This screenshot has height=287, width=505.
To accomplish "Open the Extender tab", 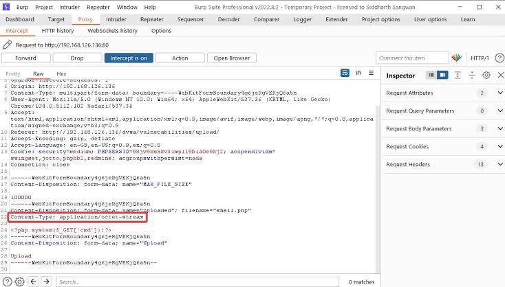I will point(336,19).
